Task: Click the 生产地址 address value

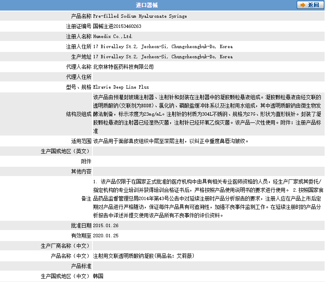Action: click(163, 57)
